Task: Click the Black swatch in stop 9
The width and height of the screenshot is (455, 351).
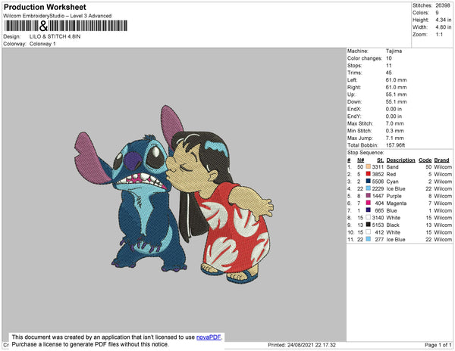Action: [369, 225]
